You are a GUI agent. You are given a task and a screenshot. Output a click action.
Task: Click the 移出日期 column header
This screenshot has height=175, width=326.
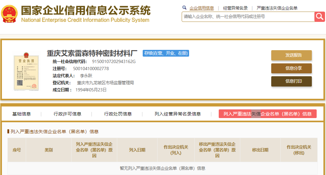pyautogui.click(x=260, y=150)
